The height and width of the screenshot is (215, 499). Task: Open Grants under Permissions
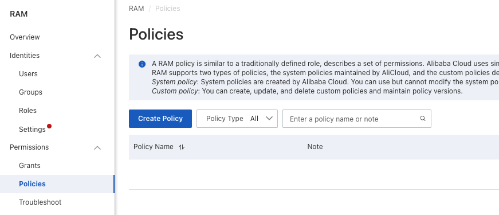click(30, 166)
